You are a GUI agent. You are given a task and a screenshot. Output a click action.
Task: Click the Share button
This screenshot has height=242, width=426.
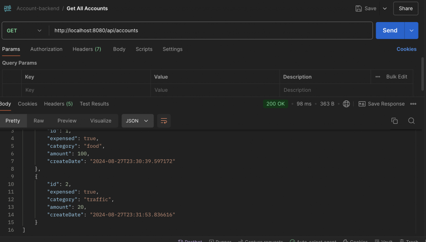pos(406,8)
